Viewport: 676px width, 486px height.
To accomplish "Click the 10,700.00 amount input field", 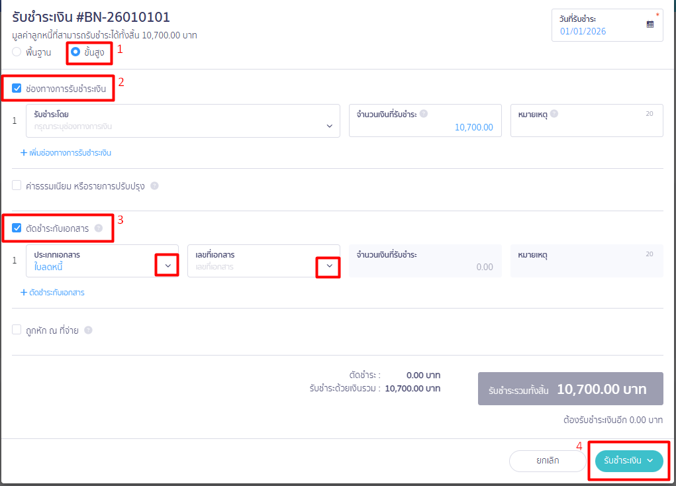I will coord(424,127).
